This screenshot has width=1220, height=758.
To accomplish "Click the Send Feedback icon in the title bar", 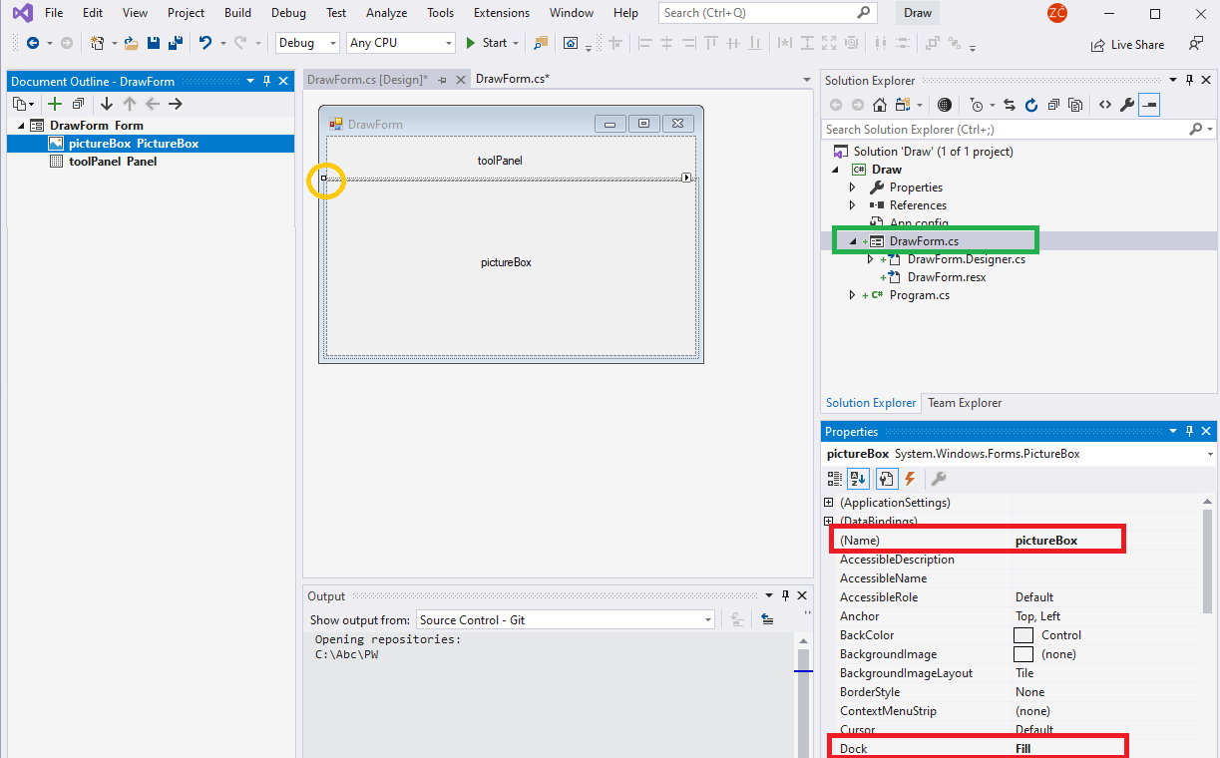I will click(1196, 44).
